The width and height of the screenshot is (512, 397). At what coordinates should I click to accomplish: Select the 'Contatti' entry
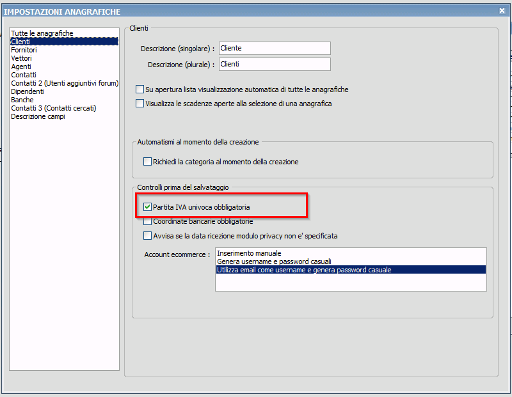pos(24,75)
